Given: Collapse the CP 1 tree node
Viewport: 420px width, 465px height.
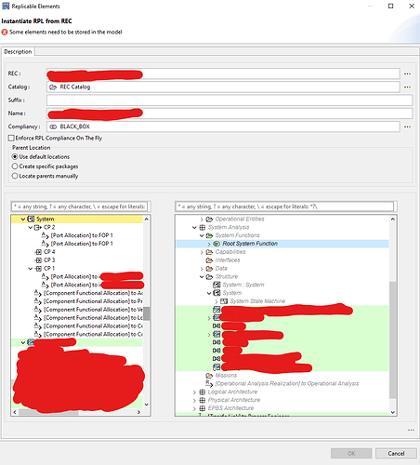Looking at the screenshot, I should click(x=31, y=269).
